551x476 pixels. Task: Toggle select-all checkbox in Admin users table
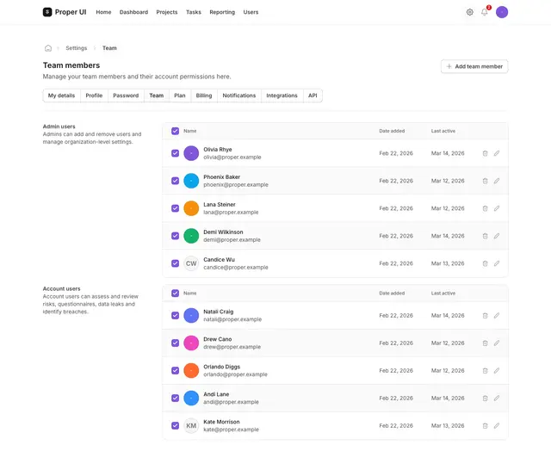[175, 131]
